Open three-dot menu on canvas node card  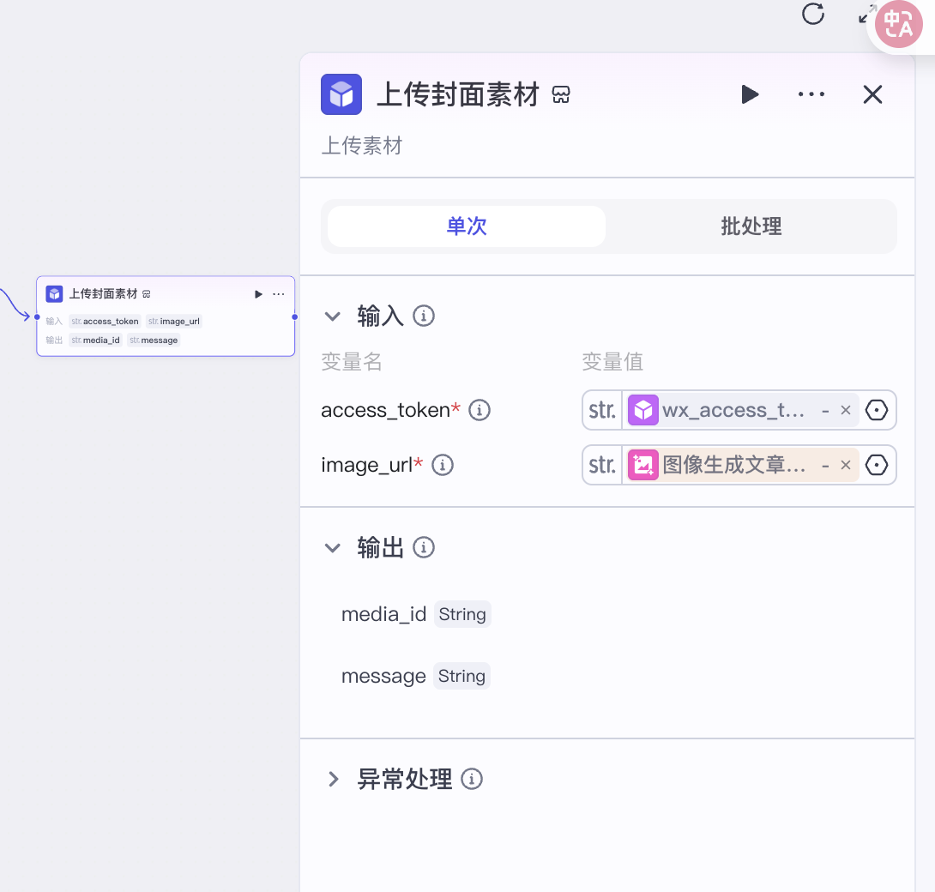(x=279, y=294)
